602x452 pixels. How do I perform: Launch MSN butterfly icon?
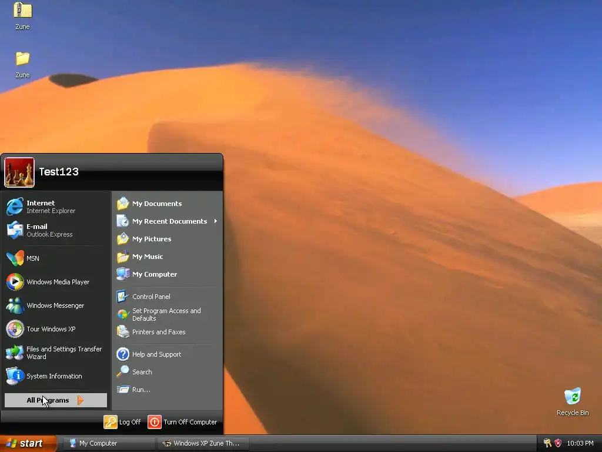click(x=15, y=258)
